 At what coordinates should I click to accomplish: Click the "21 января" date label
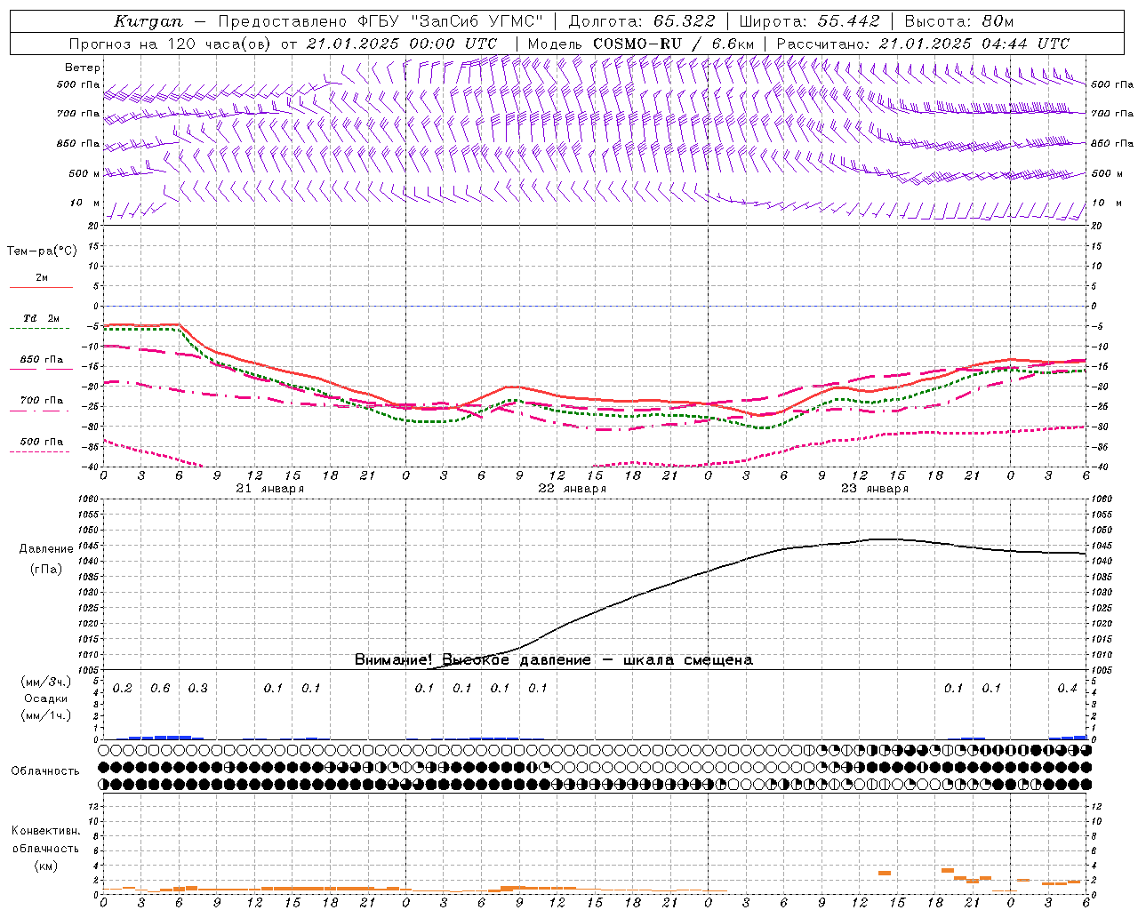point(269,489)
